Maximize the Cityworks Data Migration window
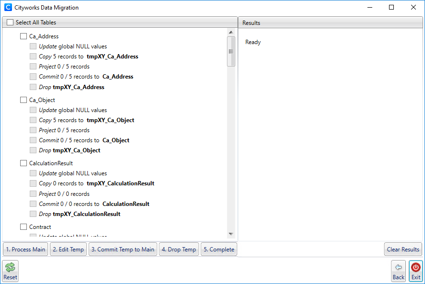 [391, 7]
